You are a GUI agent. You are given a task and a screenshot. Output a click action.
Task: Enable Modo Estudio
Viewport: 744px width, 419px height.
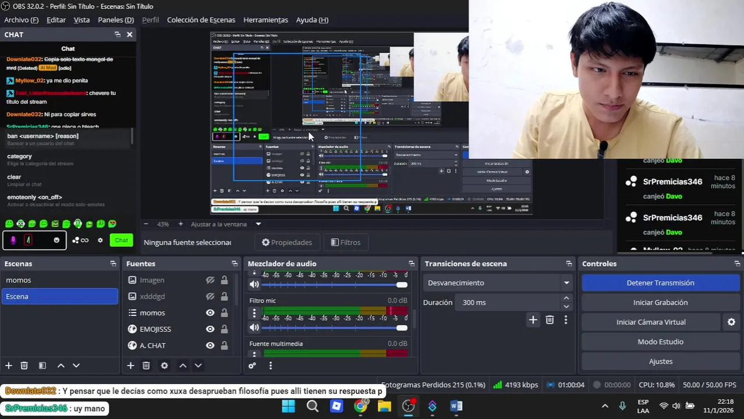coord(660,342)
